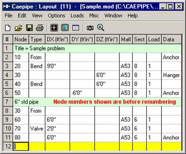Click the Hanger data cell for node 30
The width and height of the screenshot is (186, 154).
(x=171, y=75)
